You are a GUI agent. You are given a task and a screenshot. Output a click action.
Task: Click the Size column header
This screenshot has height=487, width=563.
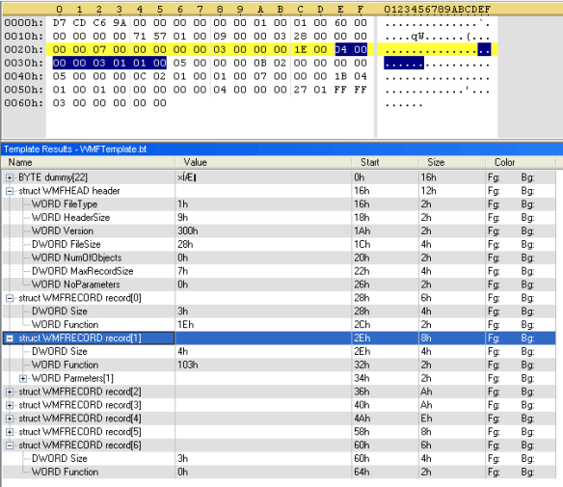pyautogui.click(x=452, y=162)
